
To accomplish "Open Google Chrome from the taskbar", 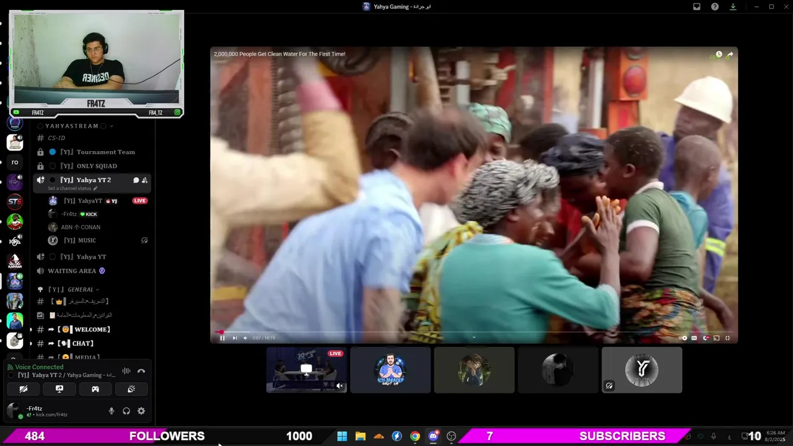I will coord(415,436).
